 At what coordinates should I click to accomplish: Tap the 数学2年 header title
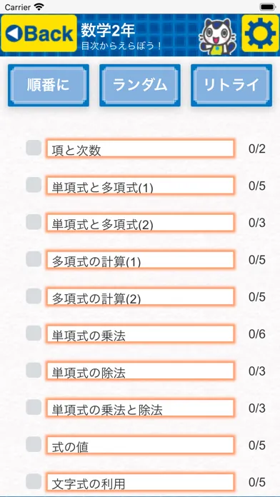click(108, 31)
